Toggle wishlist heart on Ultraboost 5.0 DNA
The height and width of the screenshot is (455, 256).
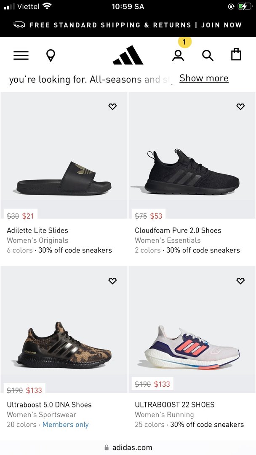(112, 281)
